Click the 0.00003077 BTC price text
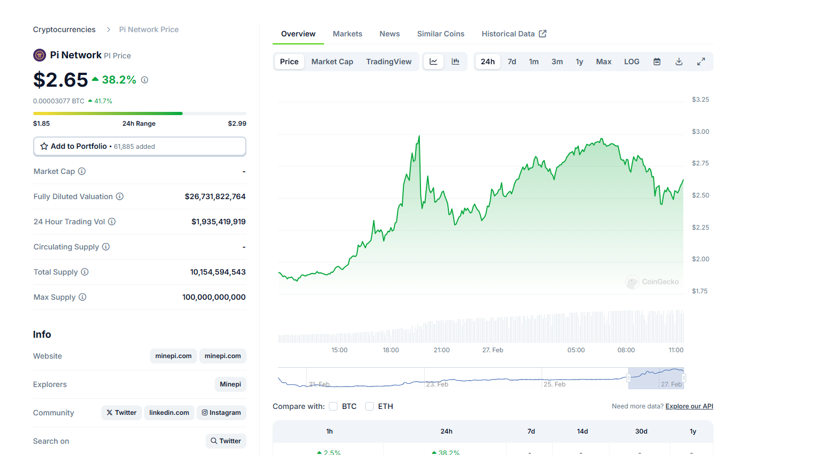Viewport: 834px width, 455px height. (x=59, y=101)
